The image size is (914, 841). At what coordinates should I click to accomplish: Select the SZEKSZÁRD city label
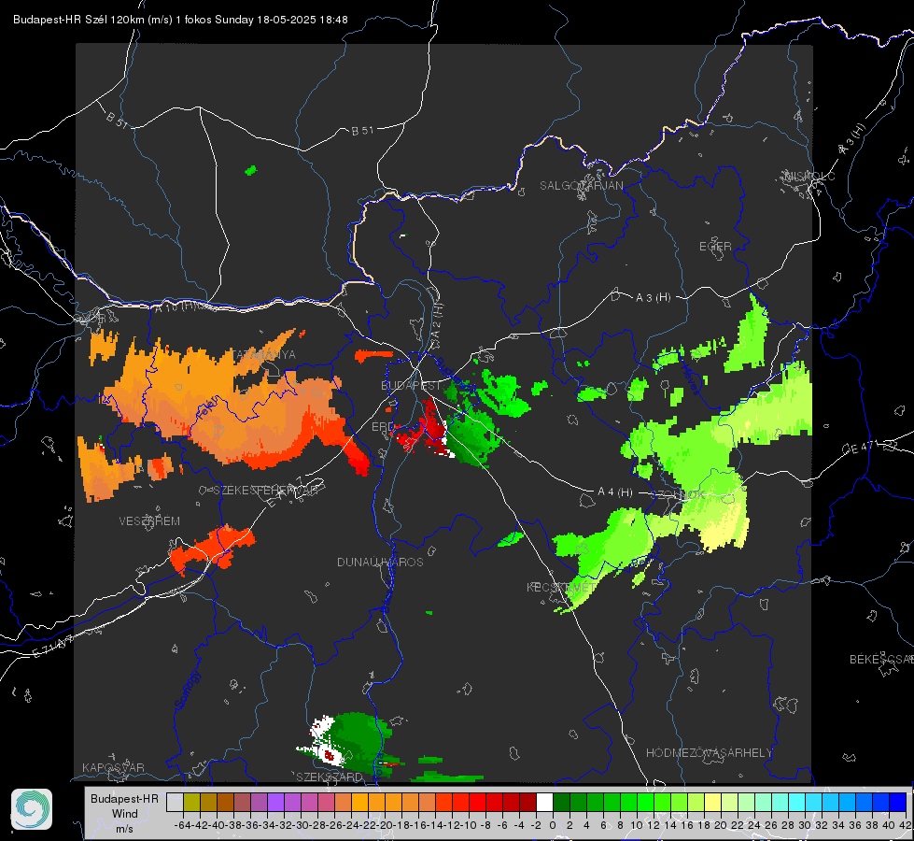[x=330, y=777]
